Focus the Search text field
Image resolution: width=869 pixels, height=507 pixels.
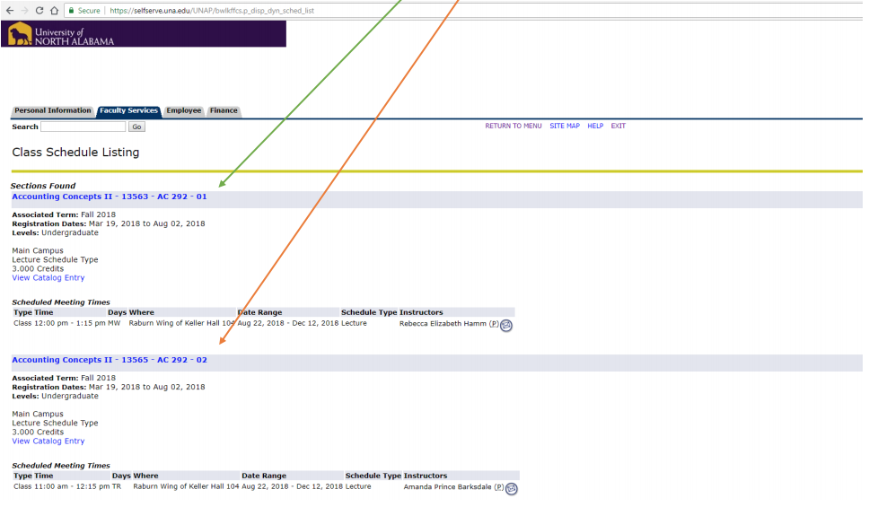click(83, 127)
